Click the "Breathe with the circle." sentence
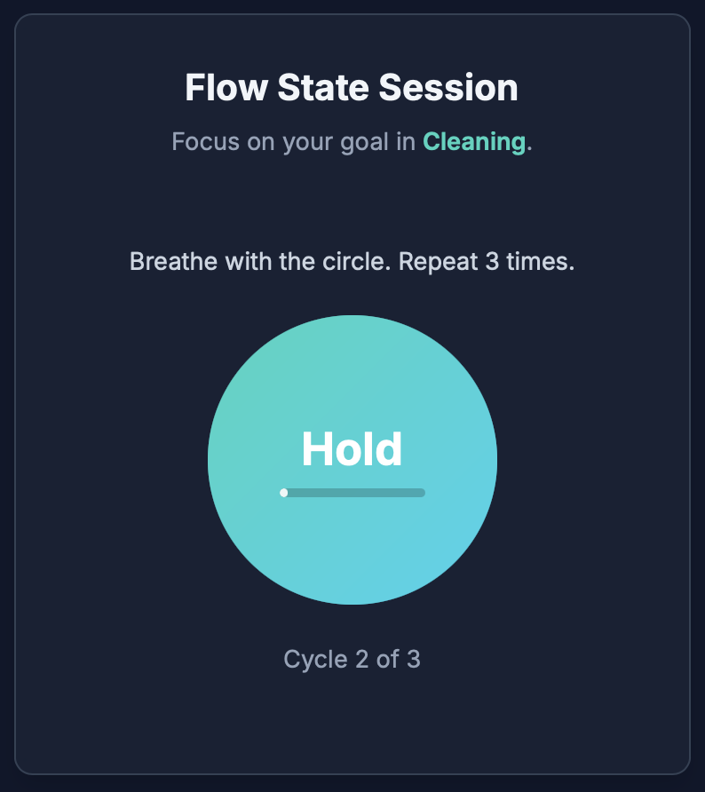Viewport: 705px width, 792px height. 260,263
